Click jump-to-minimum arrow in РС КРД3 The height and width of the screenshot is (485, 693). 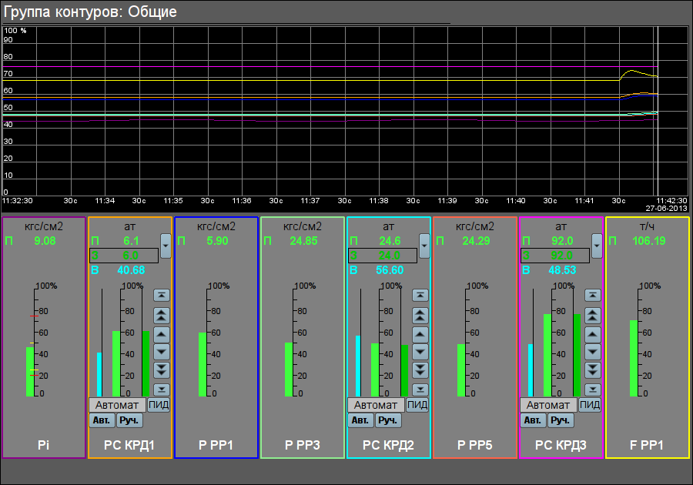coord(593,390)
